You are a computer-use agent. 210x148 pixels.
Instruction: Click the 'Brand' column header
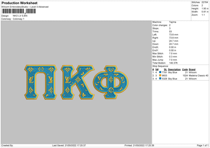pos(192,69)
